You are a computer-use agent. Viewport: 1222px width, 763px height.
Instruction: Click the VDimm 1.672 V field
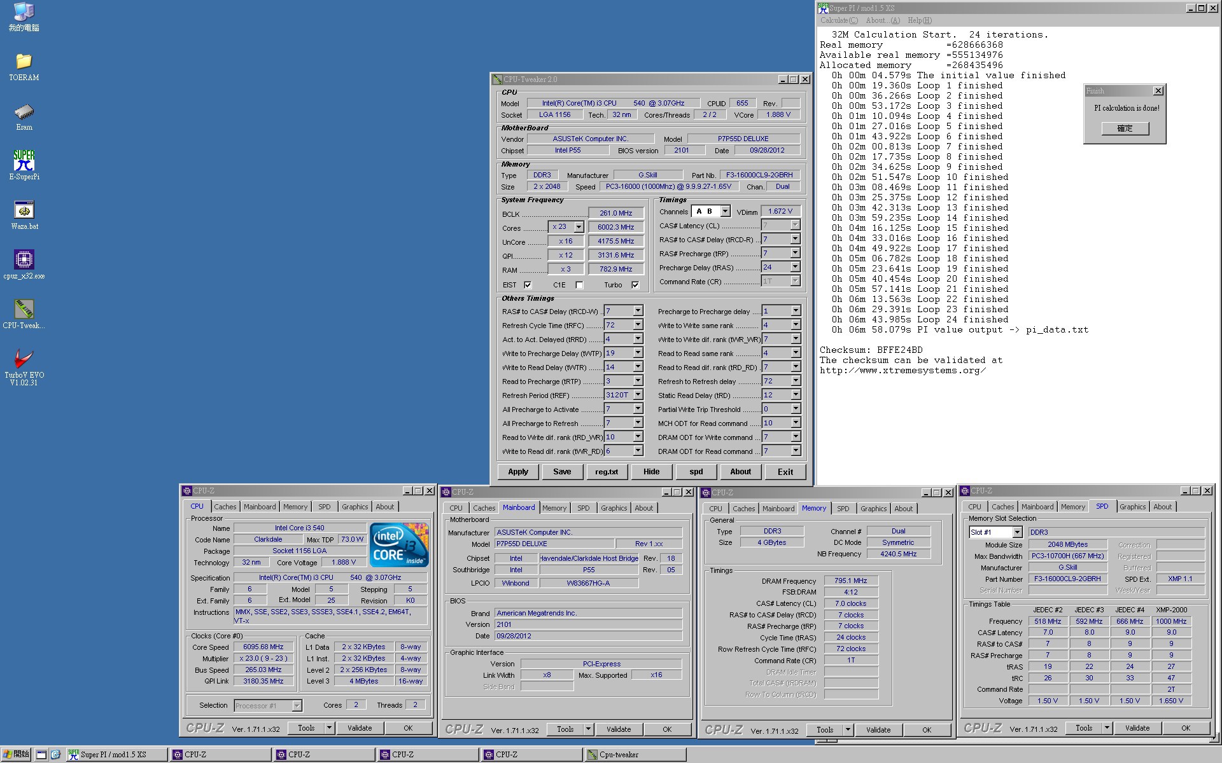(780, 211)
